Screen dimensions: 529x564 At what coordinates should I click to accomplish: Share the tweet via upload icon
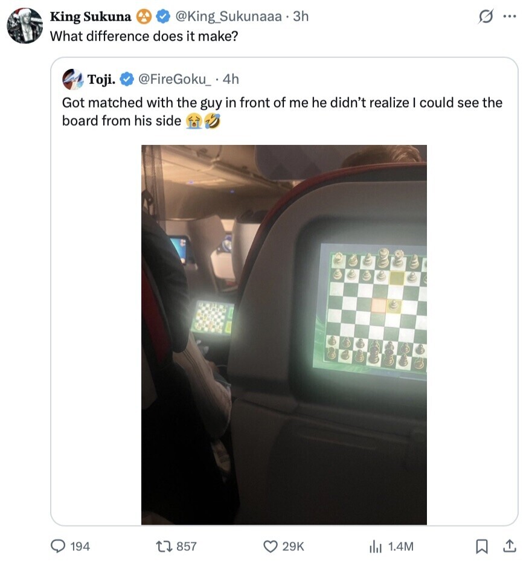tap(510, 546)
